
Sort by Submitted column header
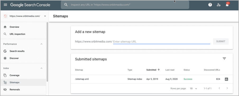(x=151, y=70)
